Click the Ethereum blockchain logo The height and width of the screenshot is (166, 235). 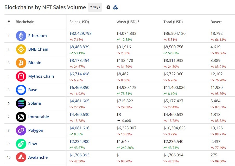click(x=21, y=36)
